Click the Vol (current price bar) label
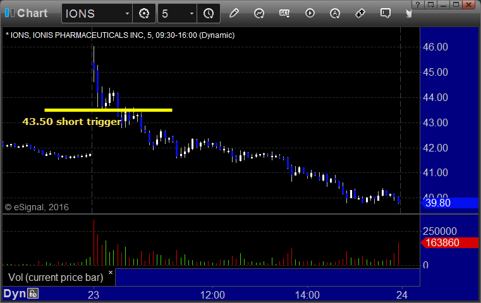This screenshot has width=481, height=303. pyautogui.click(x=56, y=277)
